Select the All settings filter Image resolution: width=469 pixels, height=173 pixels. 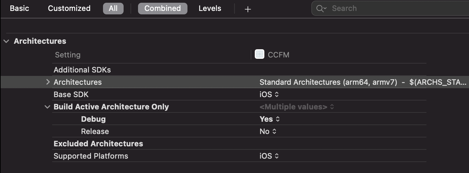click(x=113, y=9)
